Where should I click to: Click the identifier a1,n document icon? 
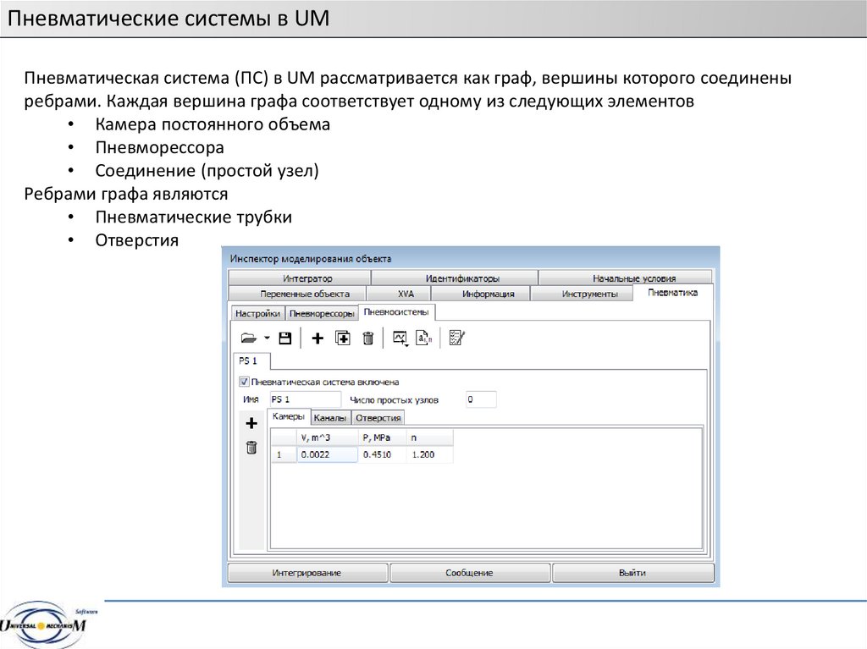click(x=423, y=338)
